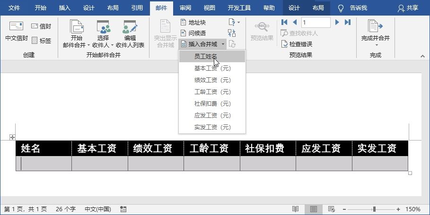This screenshot has width=430, height=215.
Task: Click page count 第1页，共1页
Action: (x=26, y=209)
